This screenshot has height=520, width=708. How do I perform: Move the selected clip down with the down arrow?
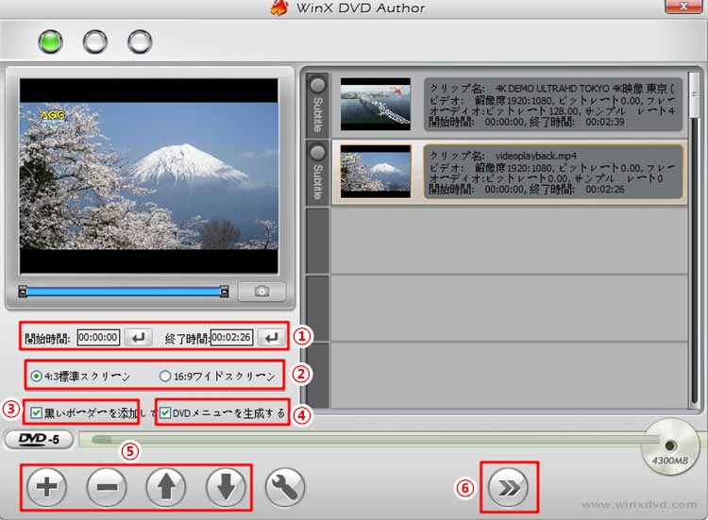[x=226, y=487]
